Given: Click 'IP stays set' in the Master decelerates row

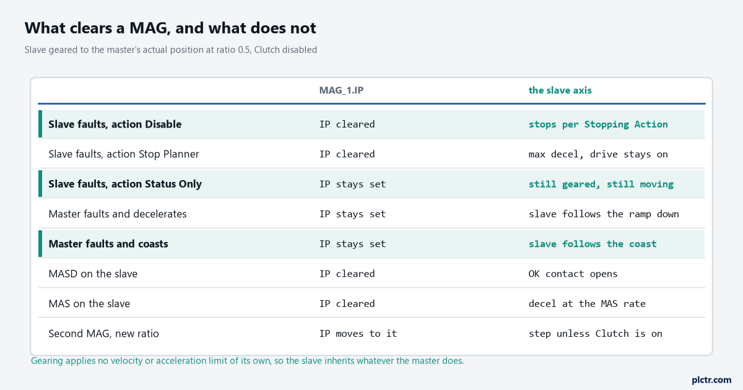Looking at the screenshot, I should (x=352, y=214).
